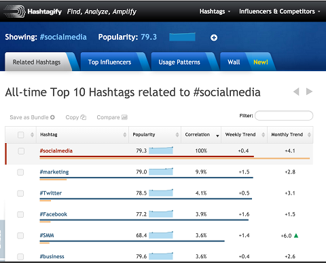Open the Influencers & Competitors dropdown
326x263 pixels.
[280, 12]
